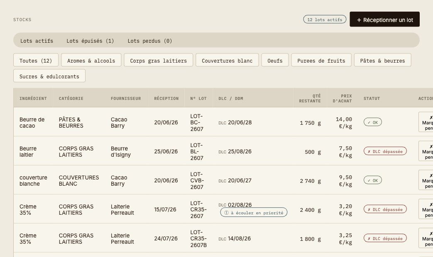Viewport: 433px width, 257px height.
Task: Open the Lots perdus (0) tab
Action: pos(150,41)
